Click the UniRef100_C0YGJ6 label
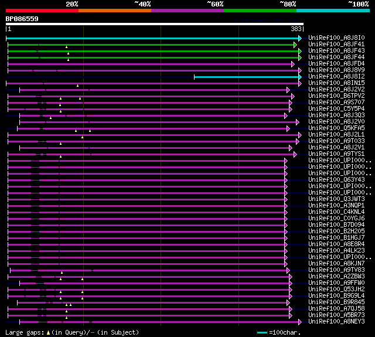The image size is (375, 337). 336,219
